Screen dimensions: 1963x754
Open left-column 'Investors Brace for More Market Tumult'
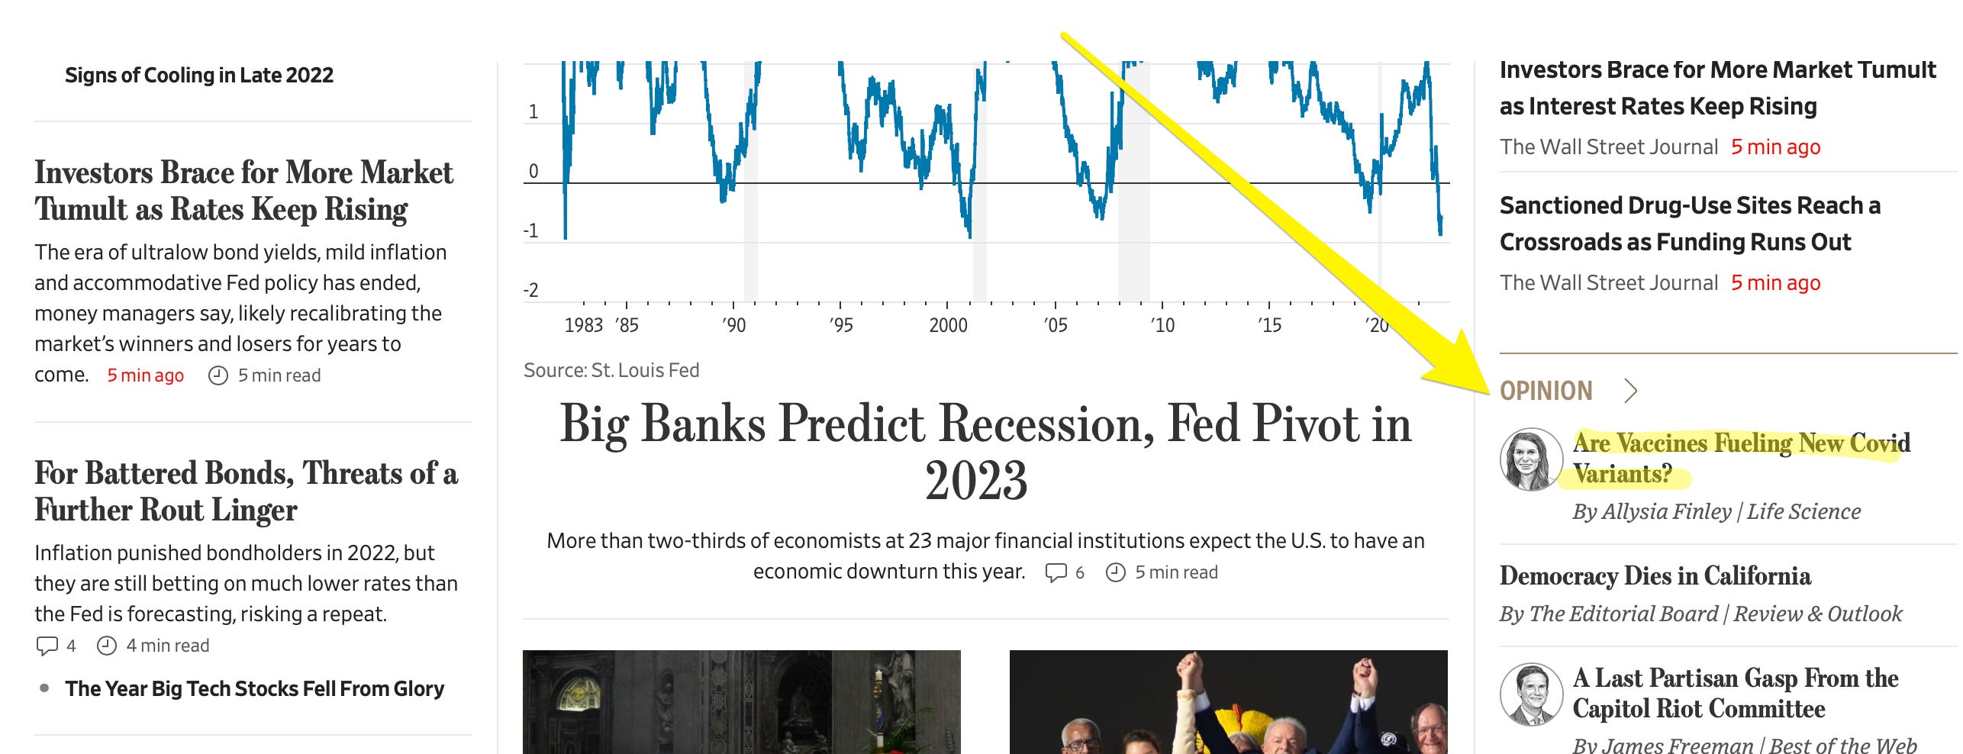(244, 191)
